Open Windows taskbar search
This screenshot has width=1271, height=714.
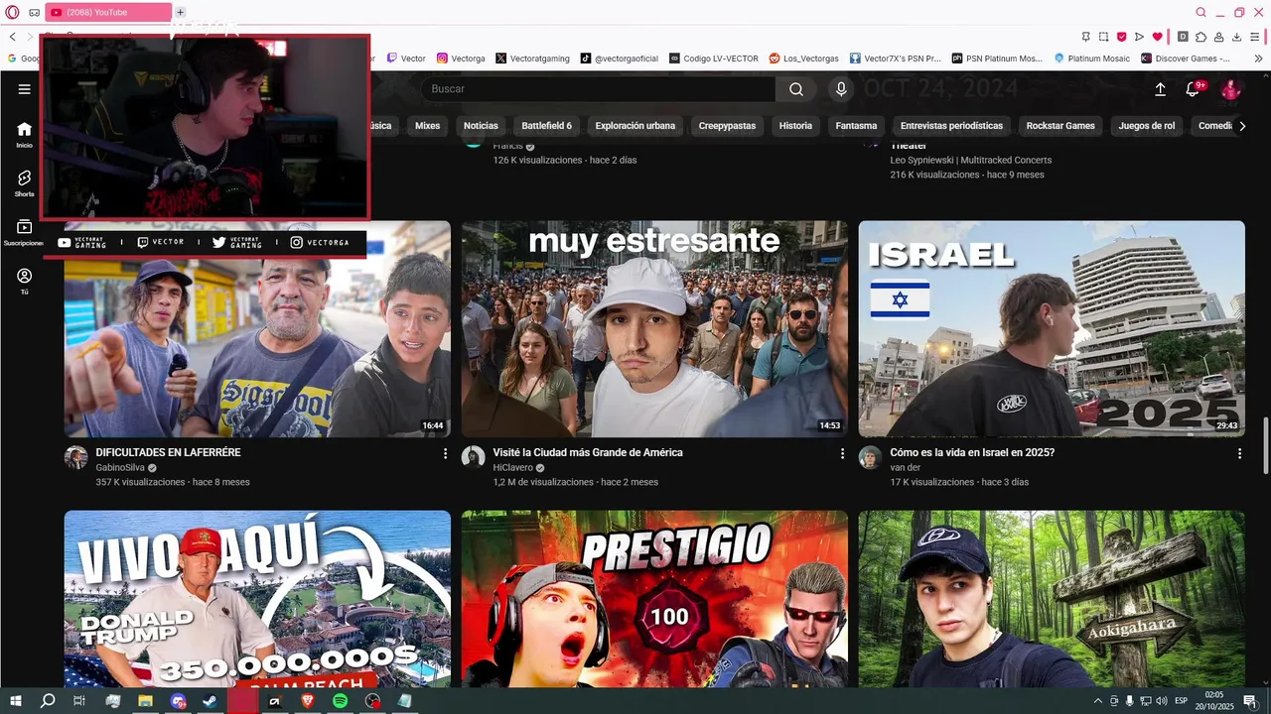tap(48, 701)
